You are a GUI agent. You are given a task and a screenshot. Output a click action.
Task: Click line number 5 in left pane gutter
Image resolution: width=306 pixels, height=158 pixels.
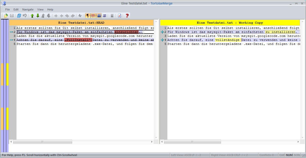click(x=15, y=44)
